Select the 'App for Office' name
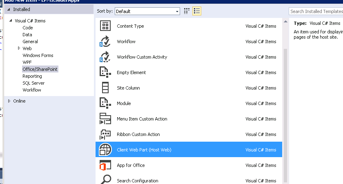This screenshot has height=184, width=343. click(x=131, y=165)
